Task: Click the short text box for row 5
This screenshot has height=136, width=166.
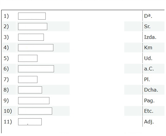Action: coord(28,58)
